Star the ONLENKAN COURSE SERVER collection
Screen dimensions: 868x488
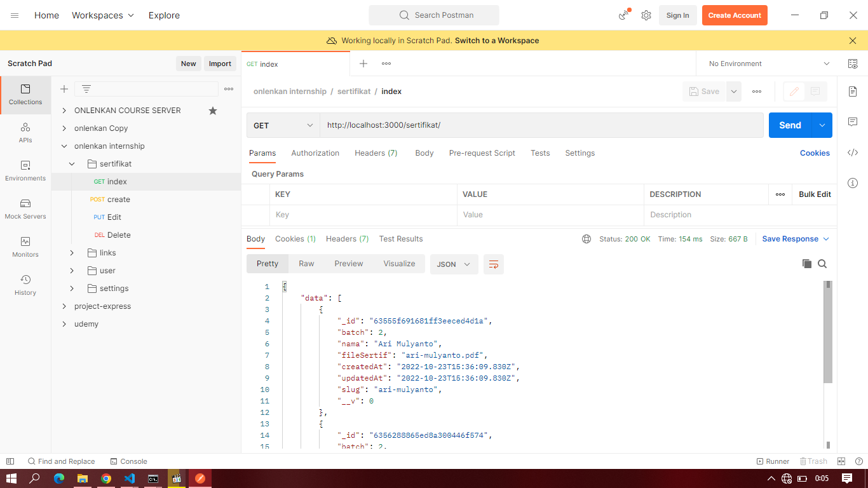pos(213,111)
